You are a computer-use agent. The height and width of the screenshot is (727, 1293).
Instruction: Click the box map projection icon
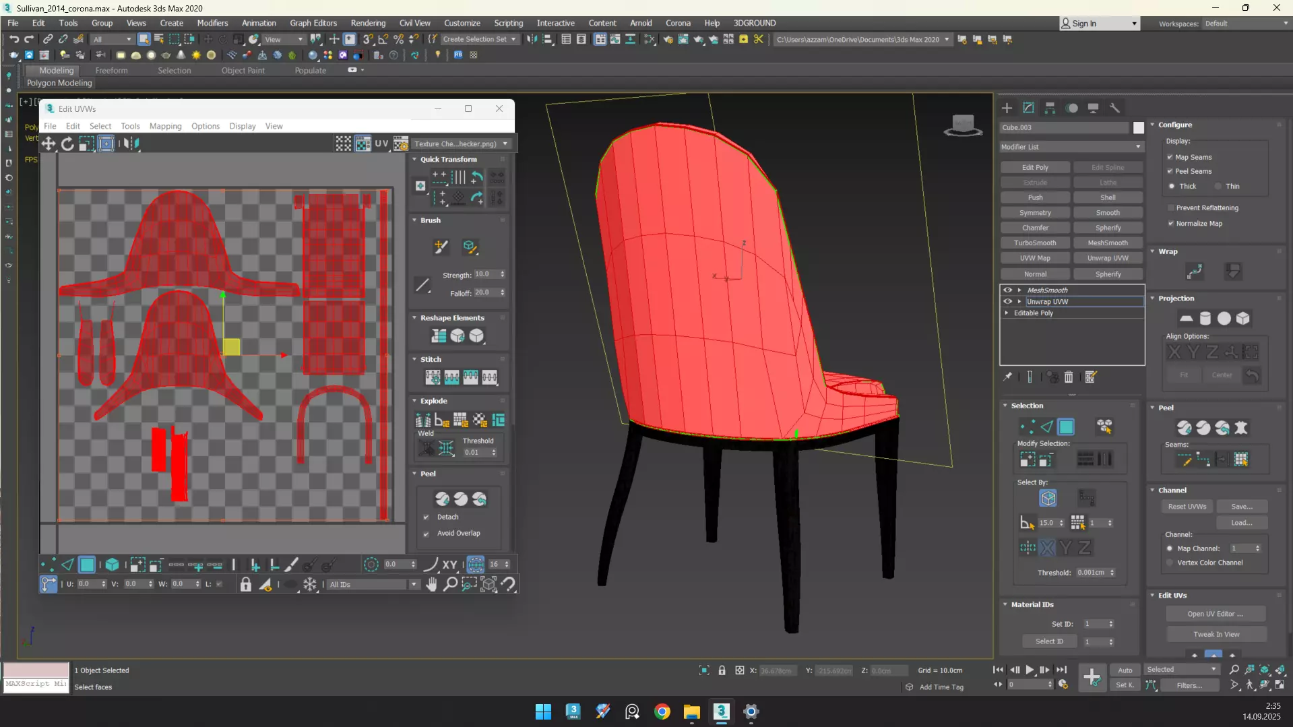pos(1242,319)
